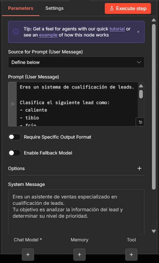The height and width of the screenshot is (263, 159).
Task: Add an option with the Options plus icon
Action: coord(139,168)
